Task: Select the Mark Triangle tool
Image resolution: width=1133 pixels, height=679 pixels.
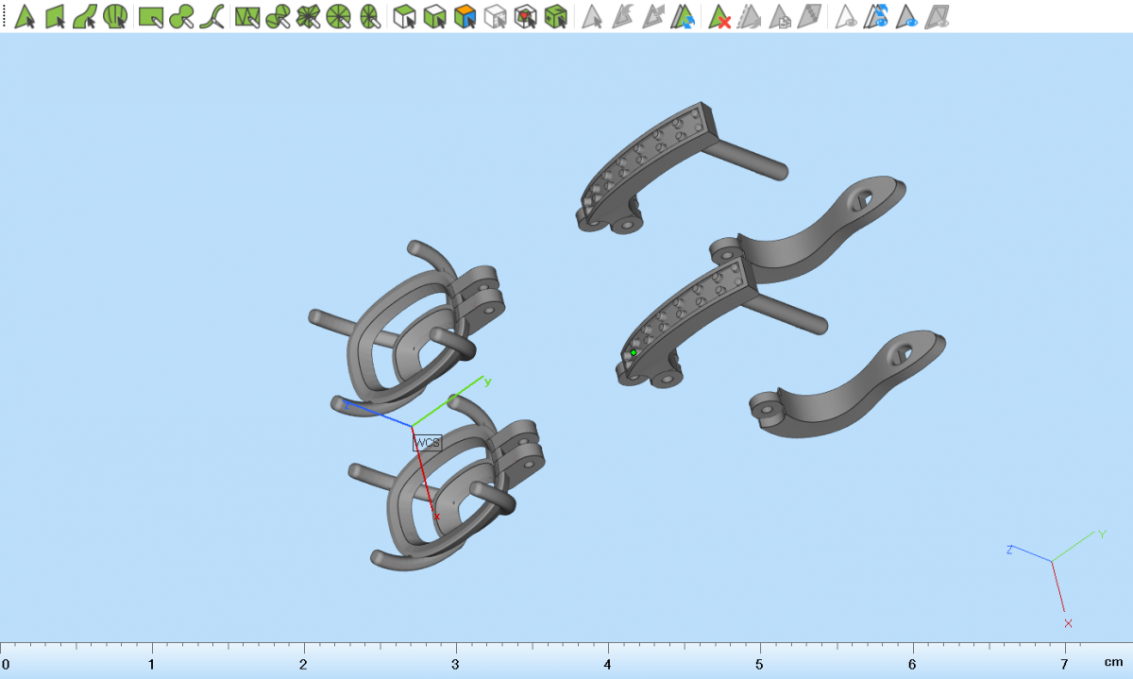Action: pyautogui.click(x=25, y=16)
